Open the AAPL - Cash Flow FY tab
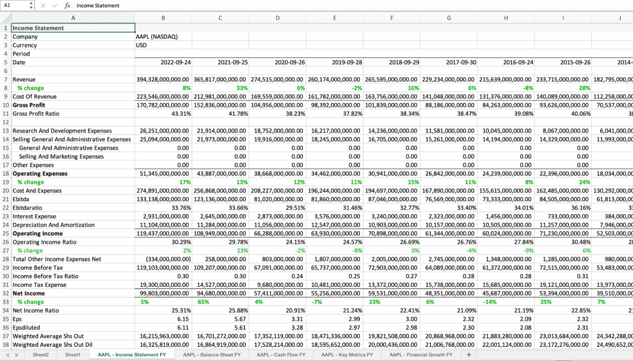This screenshot has width=633, height=361. (x=281, y=355)
